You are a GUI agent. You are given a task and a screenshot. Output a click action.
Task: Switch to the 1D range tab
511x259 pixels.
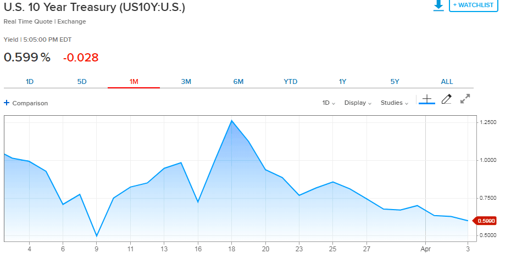pos(30,82)
